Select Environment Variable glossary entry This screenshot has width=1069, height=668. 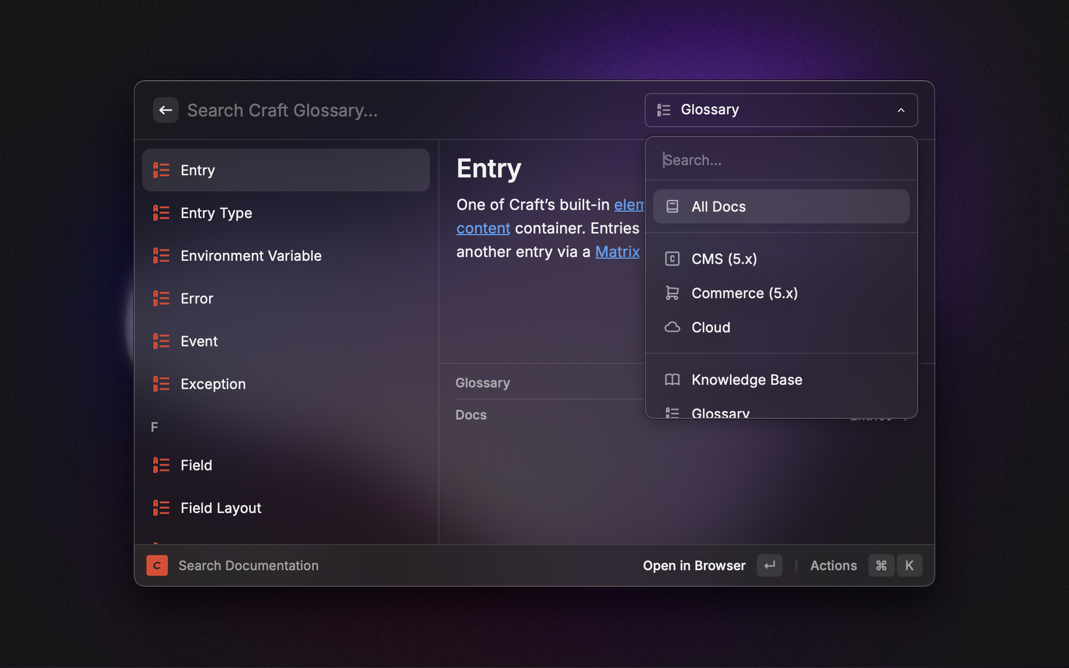coord(251,255)
